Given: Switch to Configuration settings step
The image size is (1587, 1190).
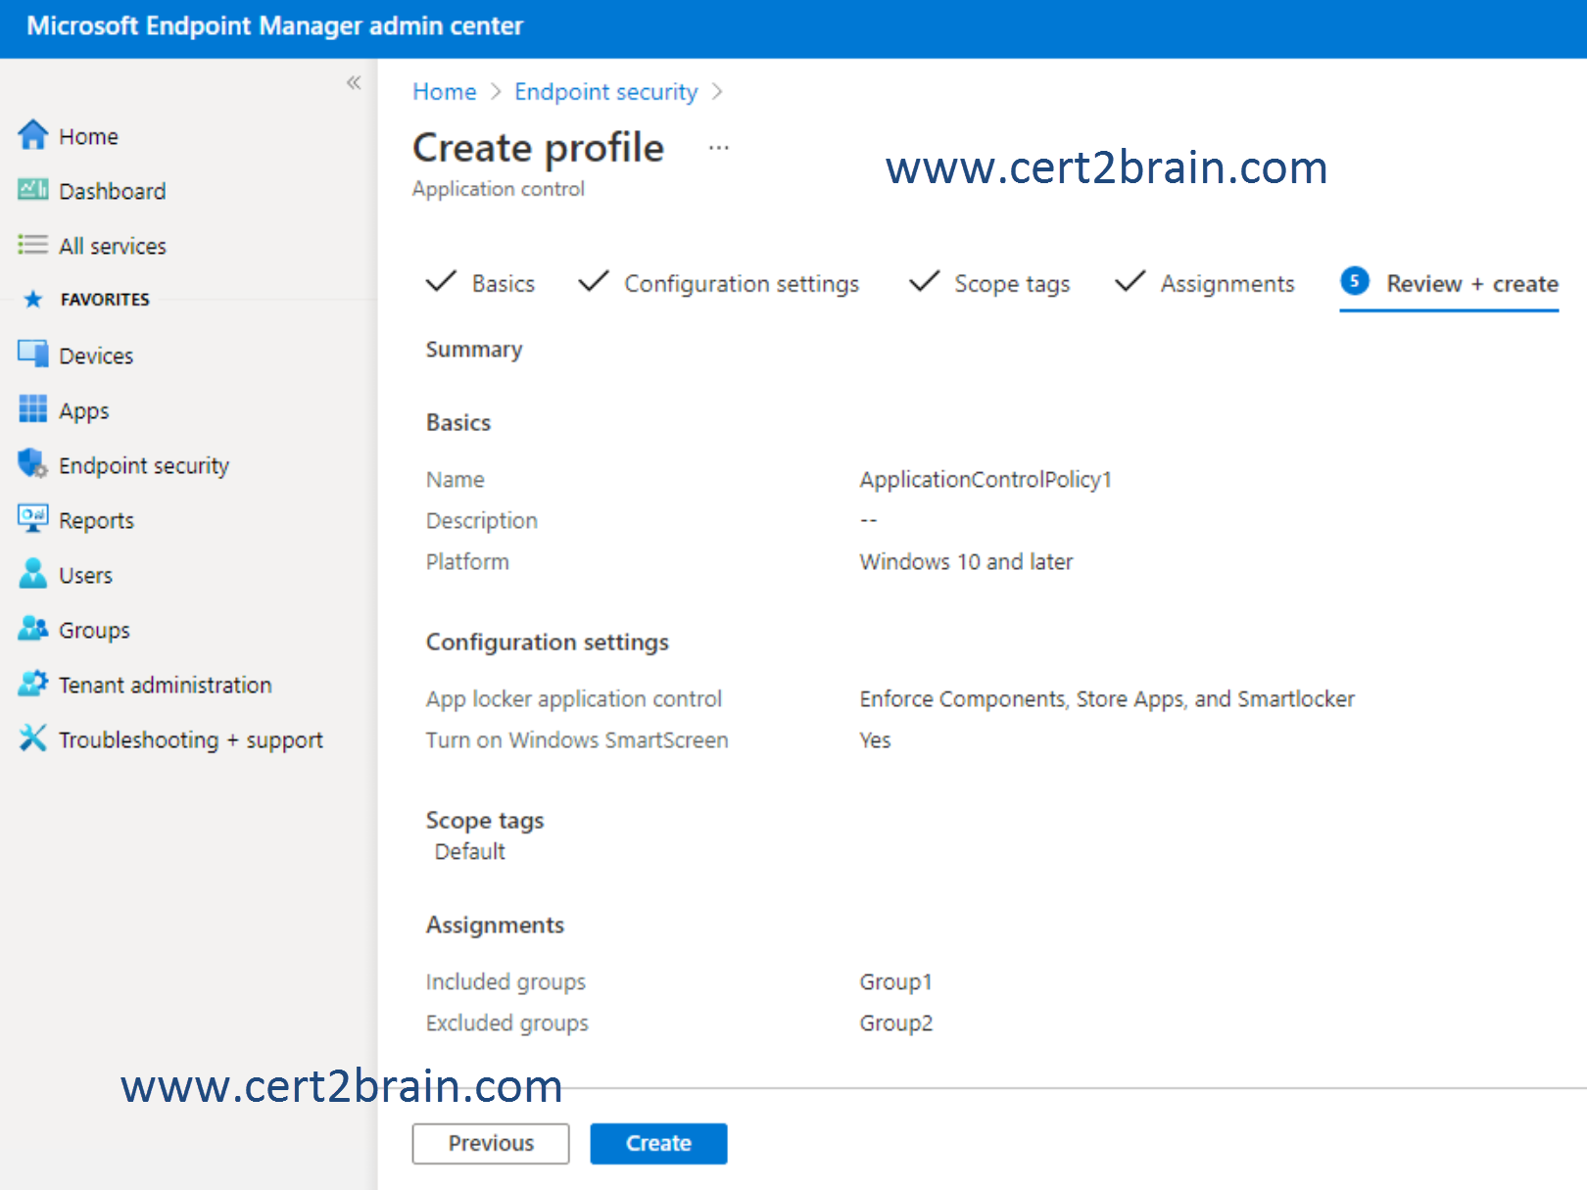Looking at the screenshot, I should click(742, 284).
